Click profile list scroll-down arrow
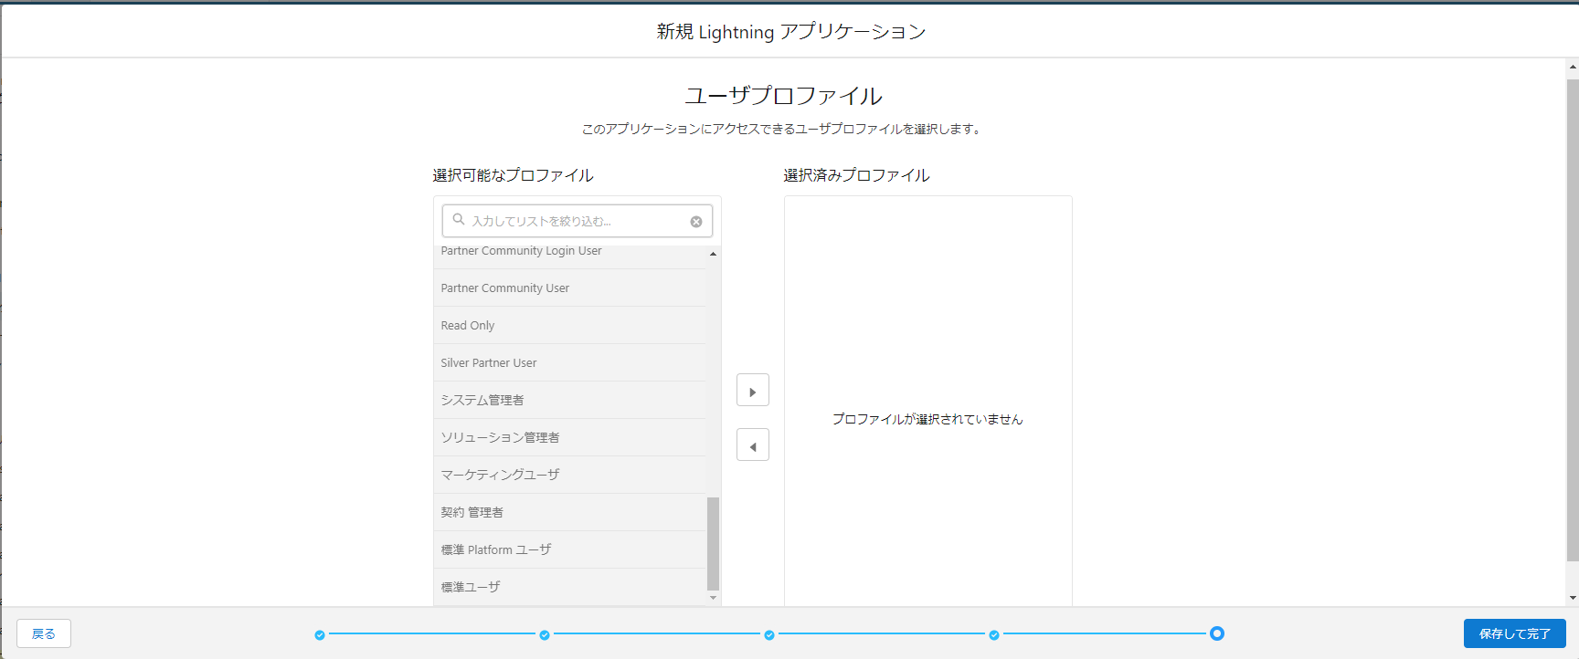Viewport: 1579px width, 659px height. (x=713, y=598)
